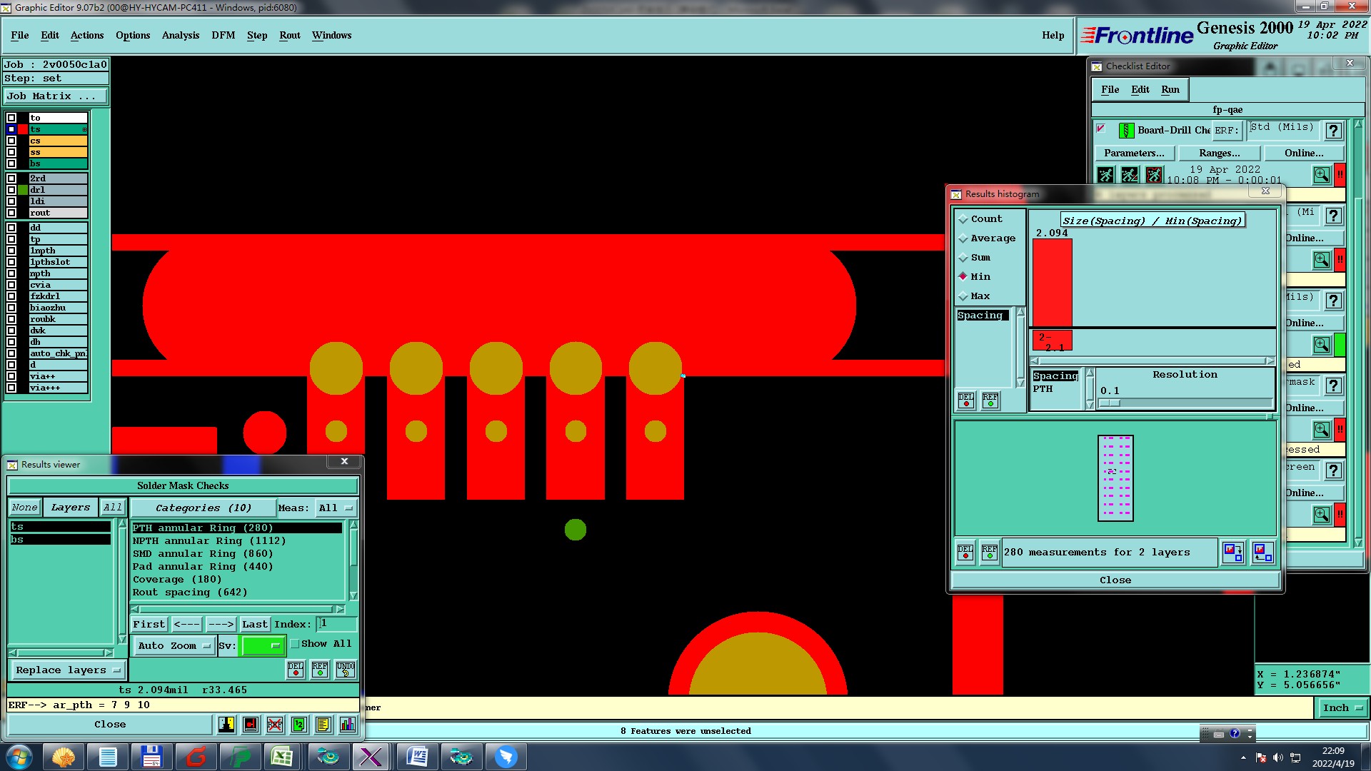Image resolution: width=1371 pixels, height=771 pixels.
Task: Open the Analysis menu
Action: 180,35
